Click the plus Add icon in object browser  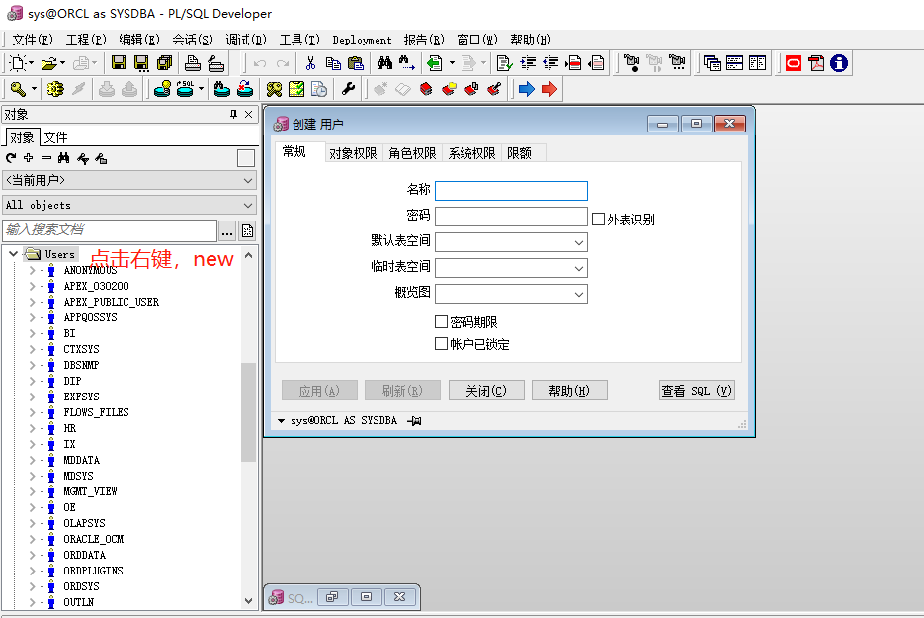click(29, 158)
